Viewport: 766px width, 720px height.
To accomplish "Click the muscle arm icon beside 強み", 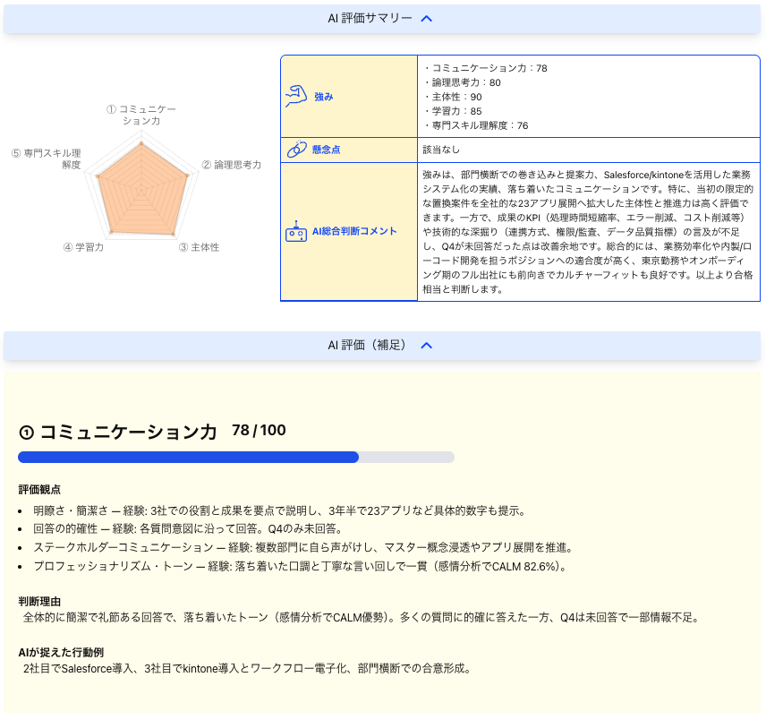I will 296,96.
